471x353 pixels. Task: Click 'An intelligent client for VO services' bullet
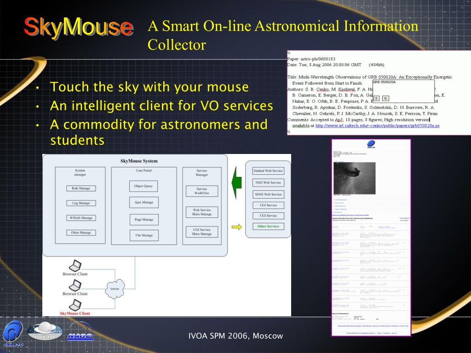(161, 106)
